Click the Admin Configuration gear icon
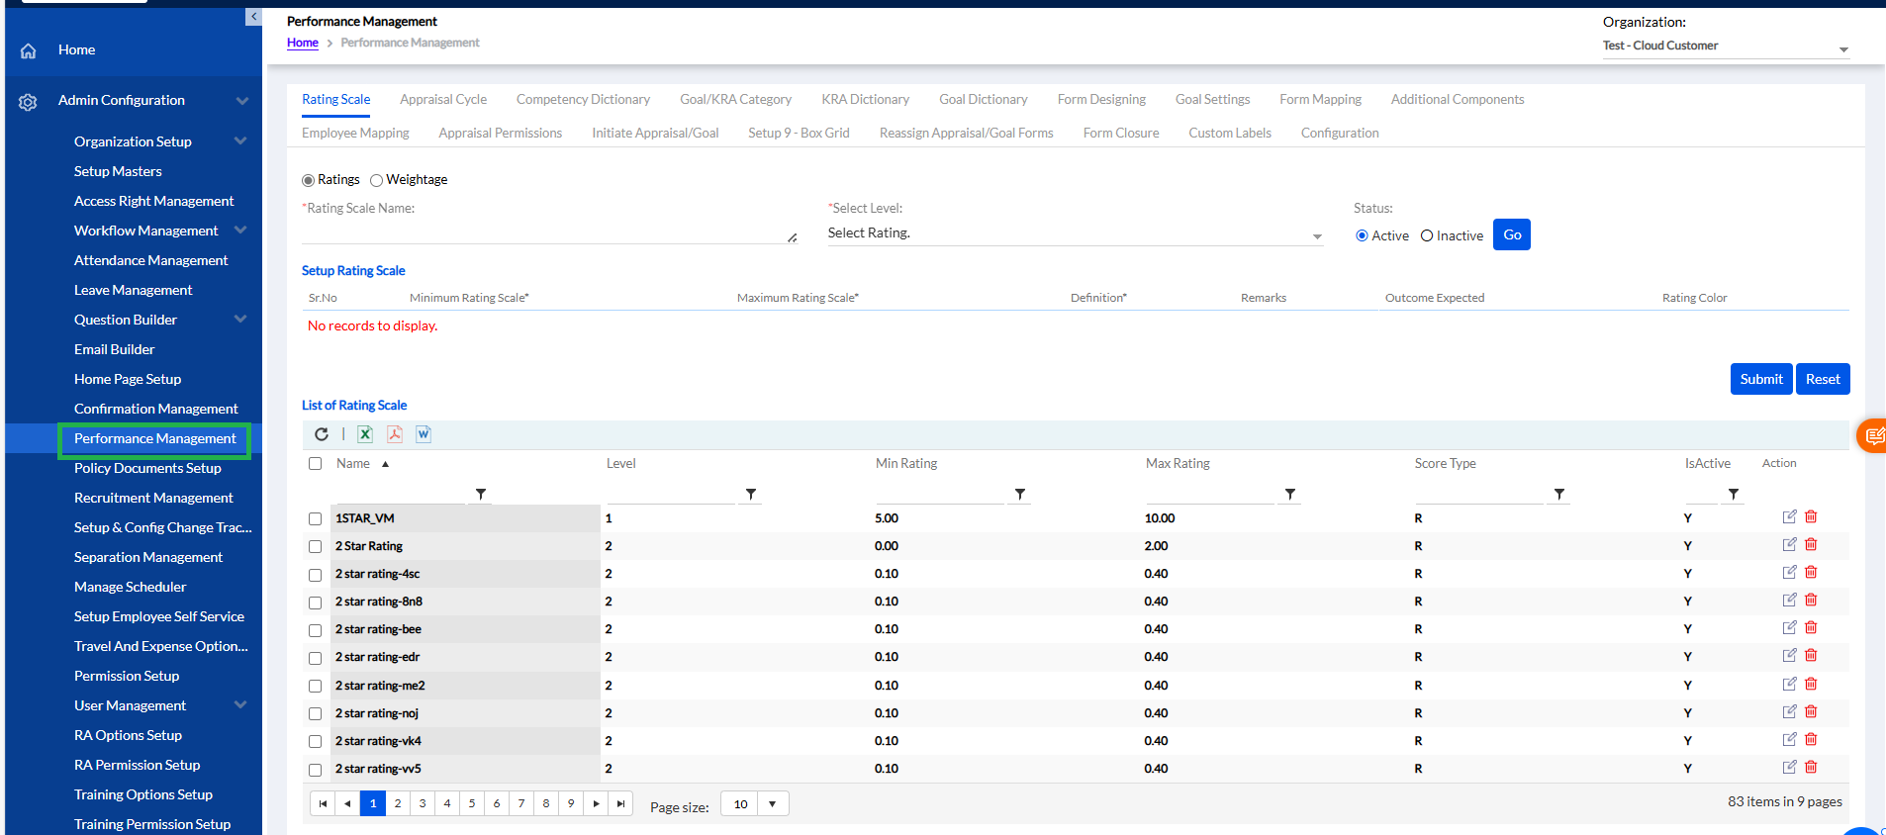Image resolution: width=1886 pixels, height=835 pixels. click(28, 102)
